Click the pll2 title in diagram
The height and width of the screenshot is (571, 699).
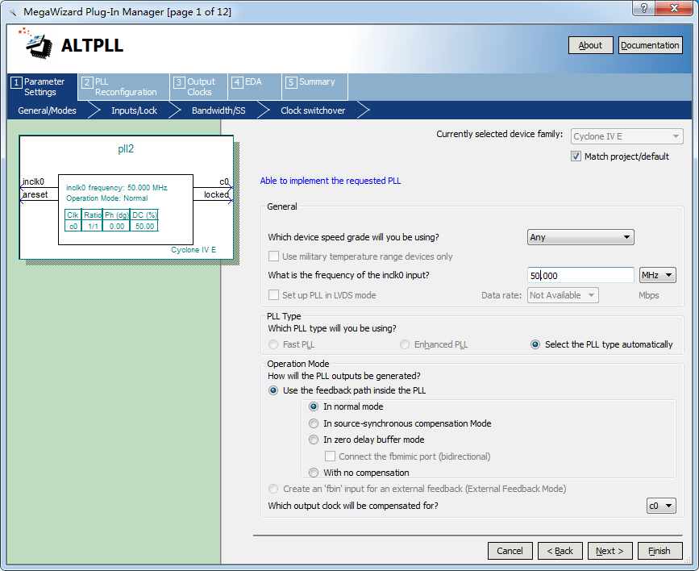tap(126, 148)
